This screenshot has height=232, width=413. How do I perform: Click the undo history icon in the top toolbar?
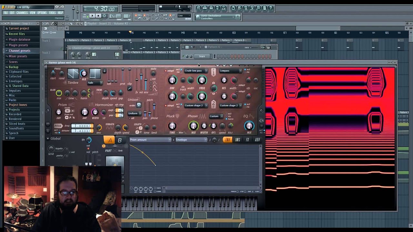tap(233, 8)
